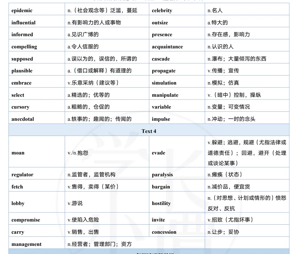Click the word 'anecdotal'
Screen dimensions: 293x254
pyautogui.click(x=23, y=119)
